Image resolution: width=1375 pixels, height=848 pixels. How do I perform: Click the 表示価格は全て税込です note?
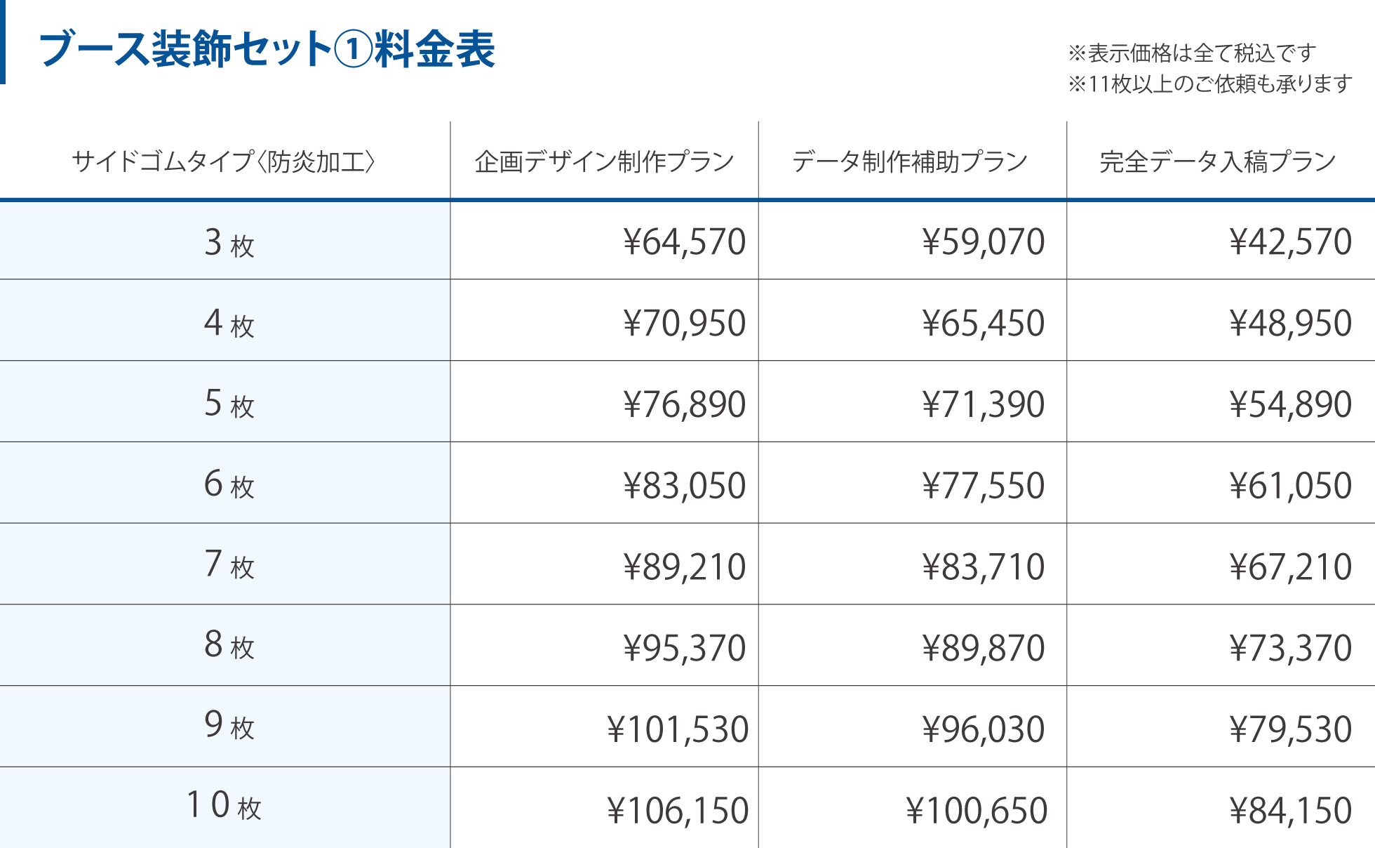(x=1192, y=53)
